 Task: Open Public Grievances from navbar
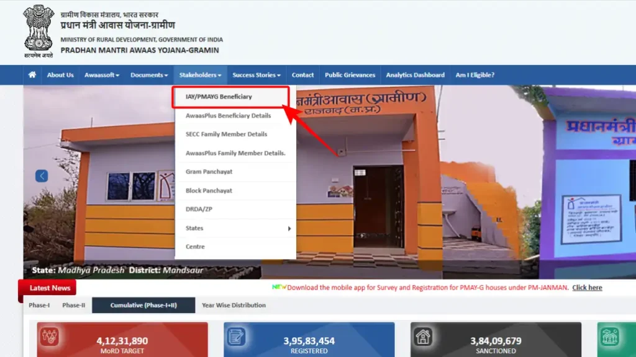pyautogui.click(x=350, y=75)
